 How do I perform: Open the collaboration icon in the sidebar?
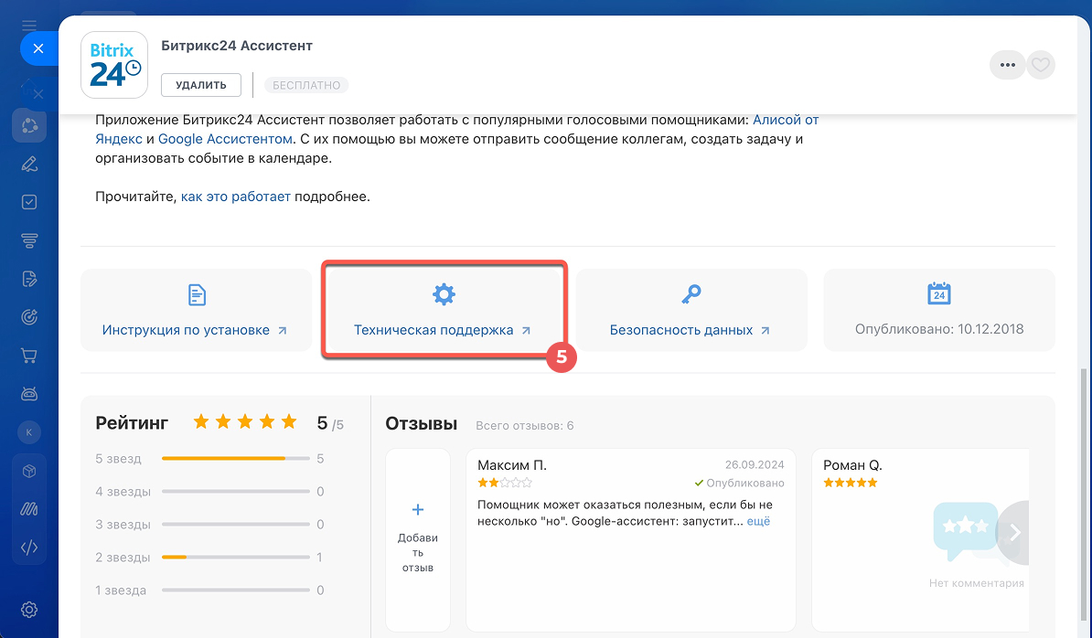29,126
